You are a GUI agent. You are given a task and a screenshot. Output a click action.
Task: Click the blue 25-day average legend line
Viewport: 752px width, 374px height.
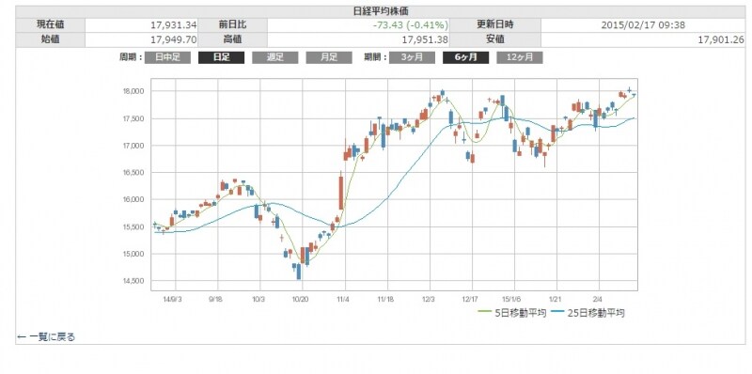(557, 313)
